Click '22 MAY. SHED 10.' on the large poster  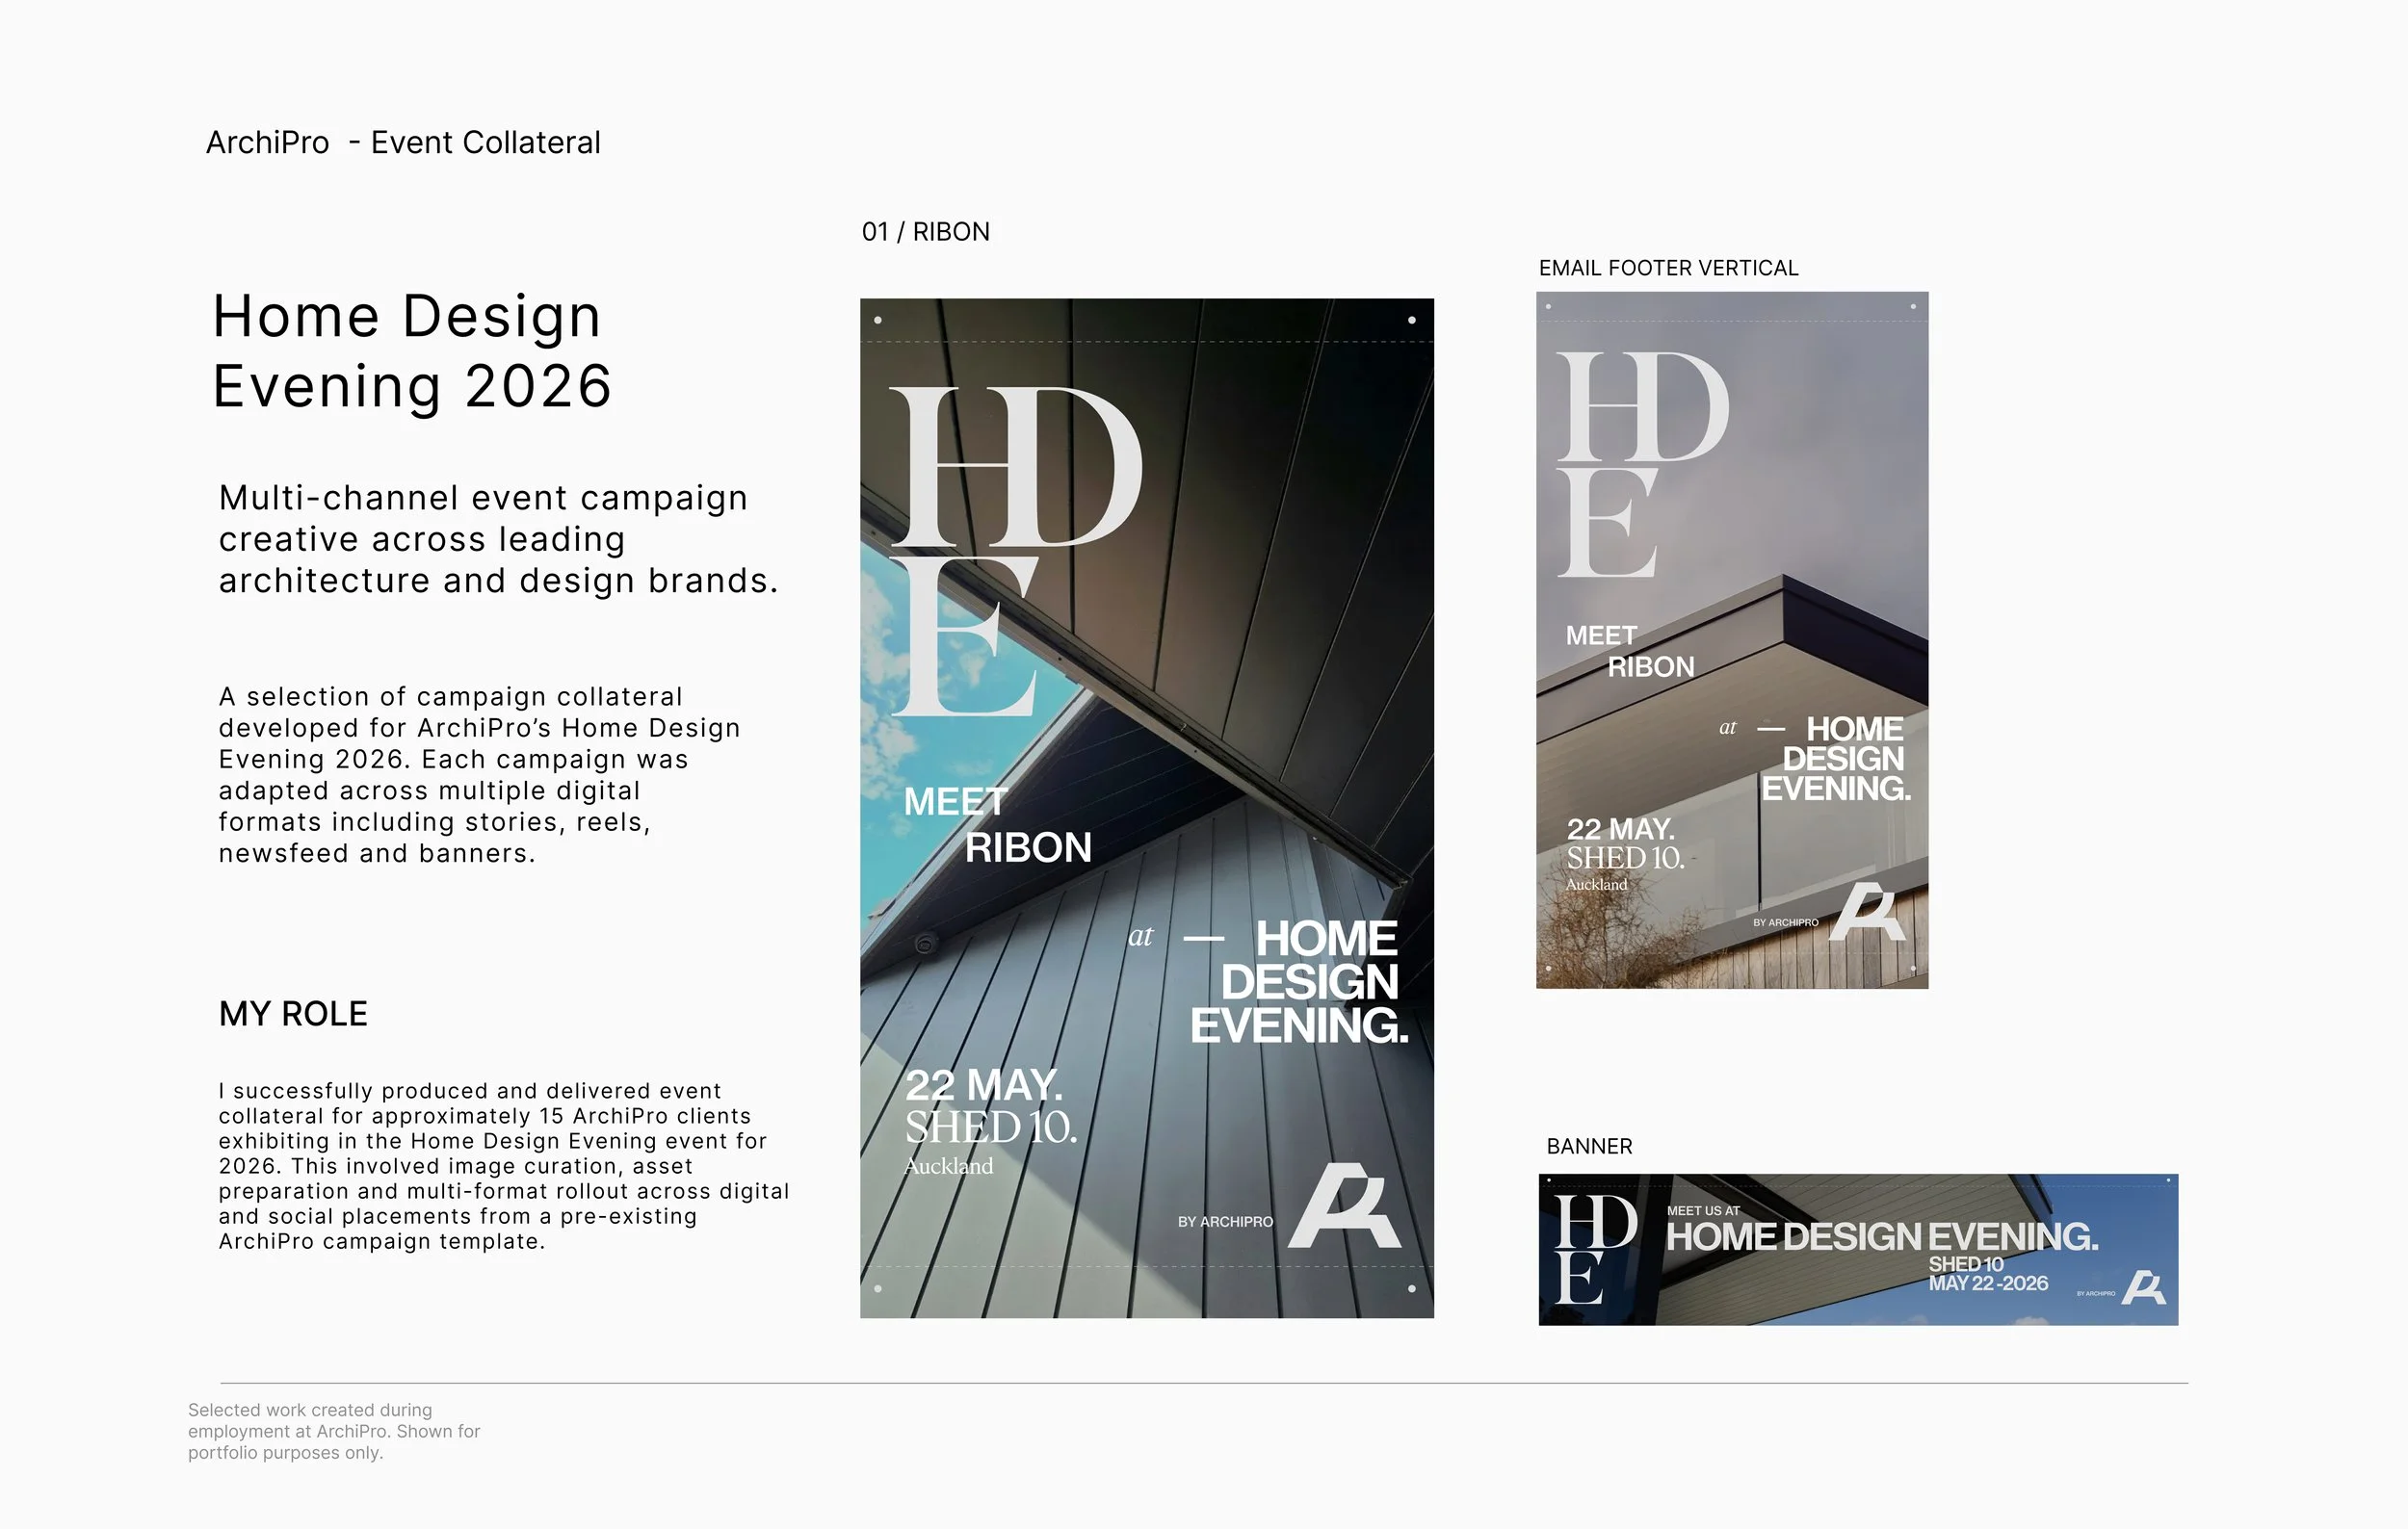tap(990, 1106)
